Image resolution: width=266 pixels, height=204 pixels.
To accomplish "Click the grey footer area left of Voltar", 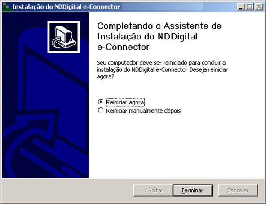I will pyautogui.click(x=68, y=191).
